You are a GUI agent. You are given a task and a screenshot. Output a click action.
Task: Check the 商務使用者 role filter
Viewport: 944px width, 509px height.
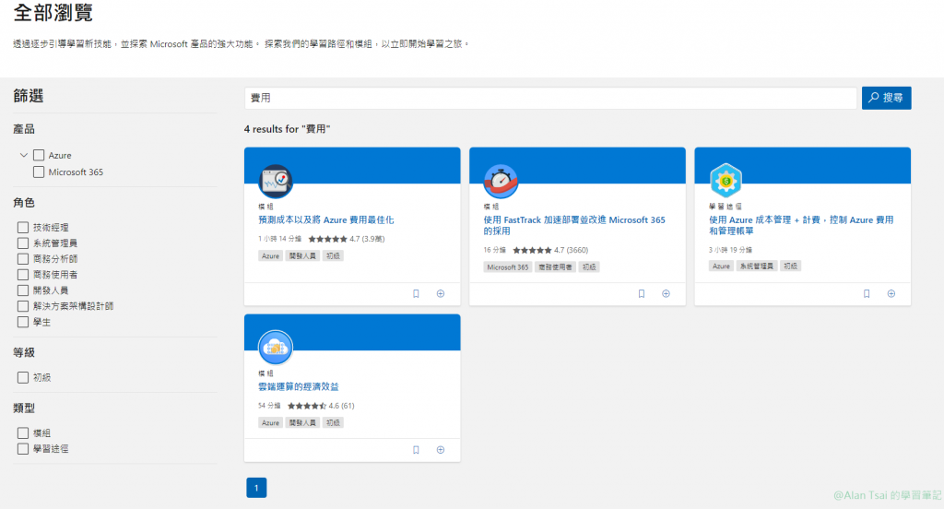(x=23, y=275)
